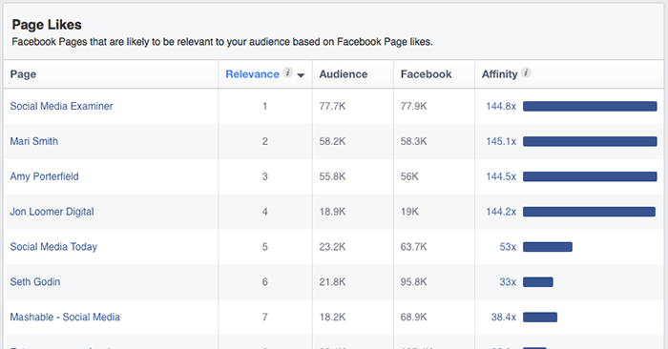
Task: Open the Seth Godin page link
Action: tap(35, 281)
